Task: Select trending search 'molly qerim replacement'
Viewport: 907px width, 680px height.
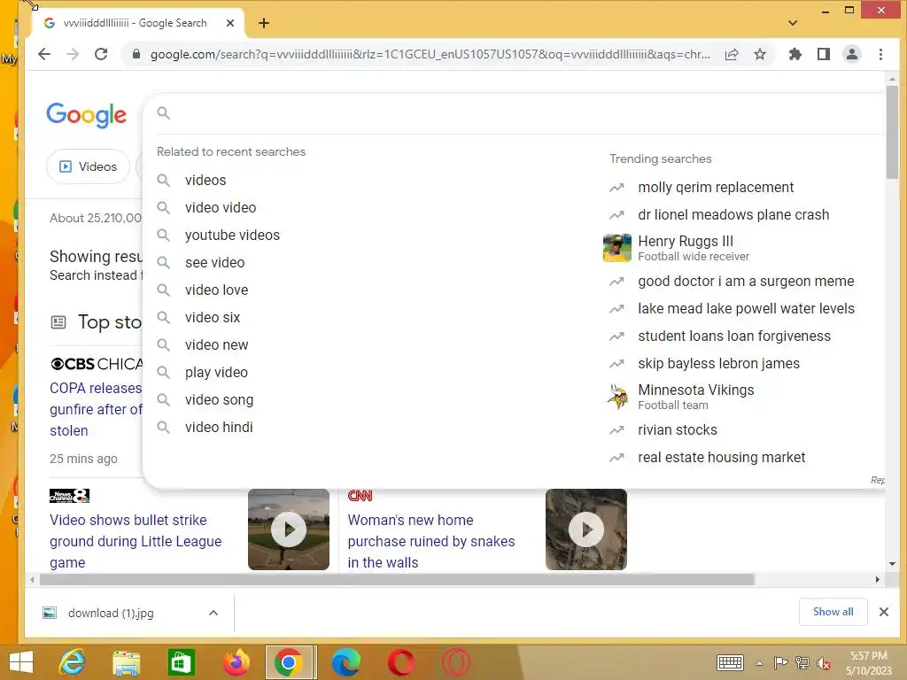Action: (x=716, y=188)
